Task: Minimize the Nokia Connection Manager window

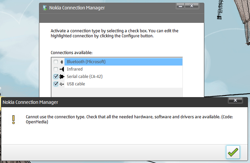Action: pos(180,6)
